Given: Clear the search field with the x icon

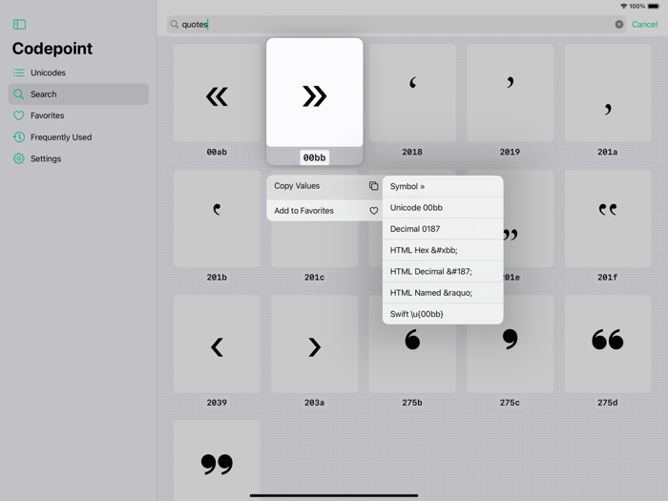Looking at the screenshot, I should 619,24.
